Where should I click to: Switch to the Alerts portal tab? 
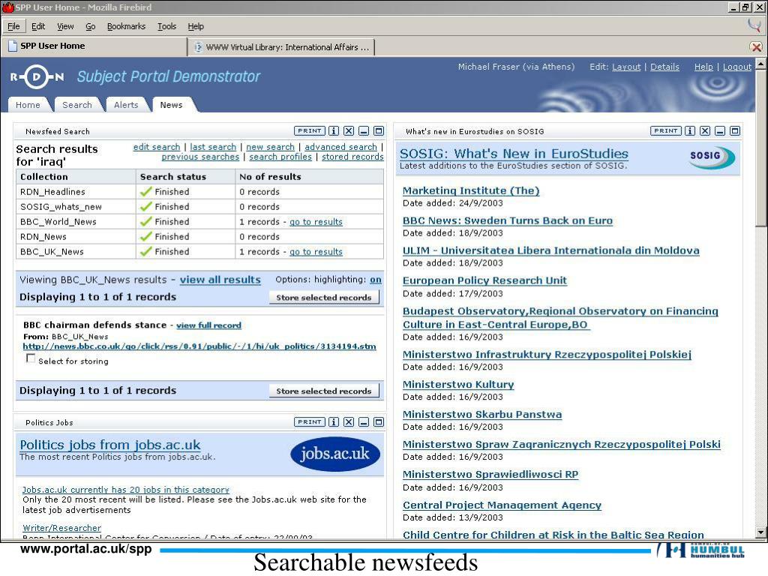point(126,105)
